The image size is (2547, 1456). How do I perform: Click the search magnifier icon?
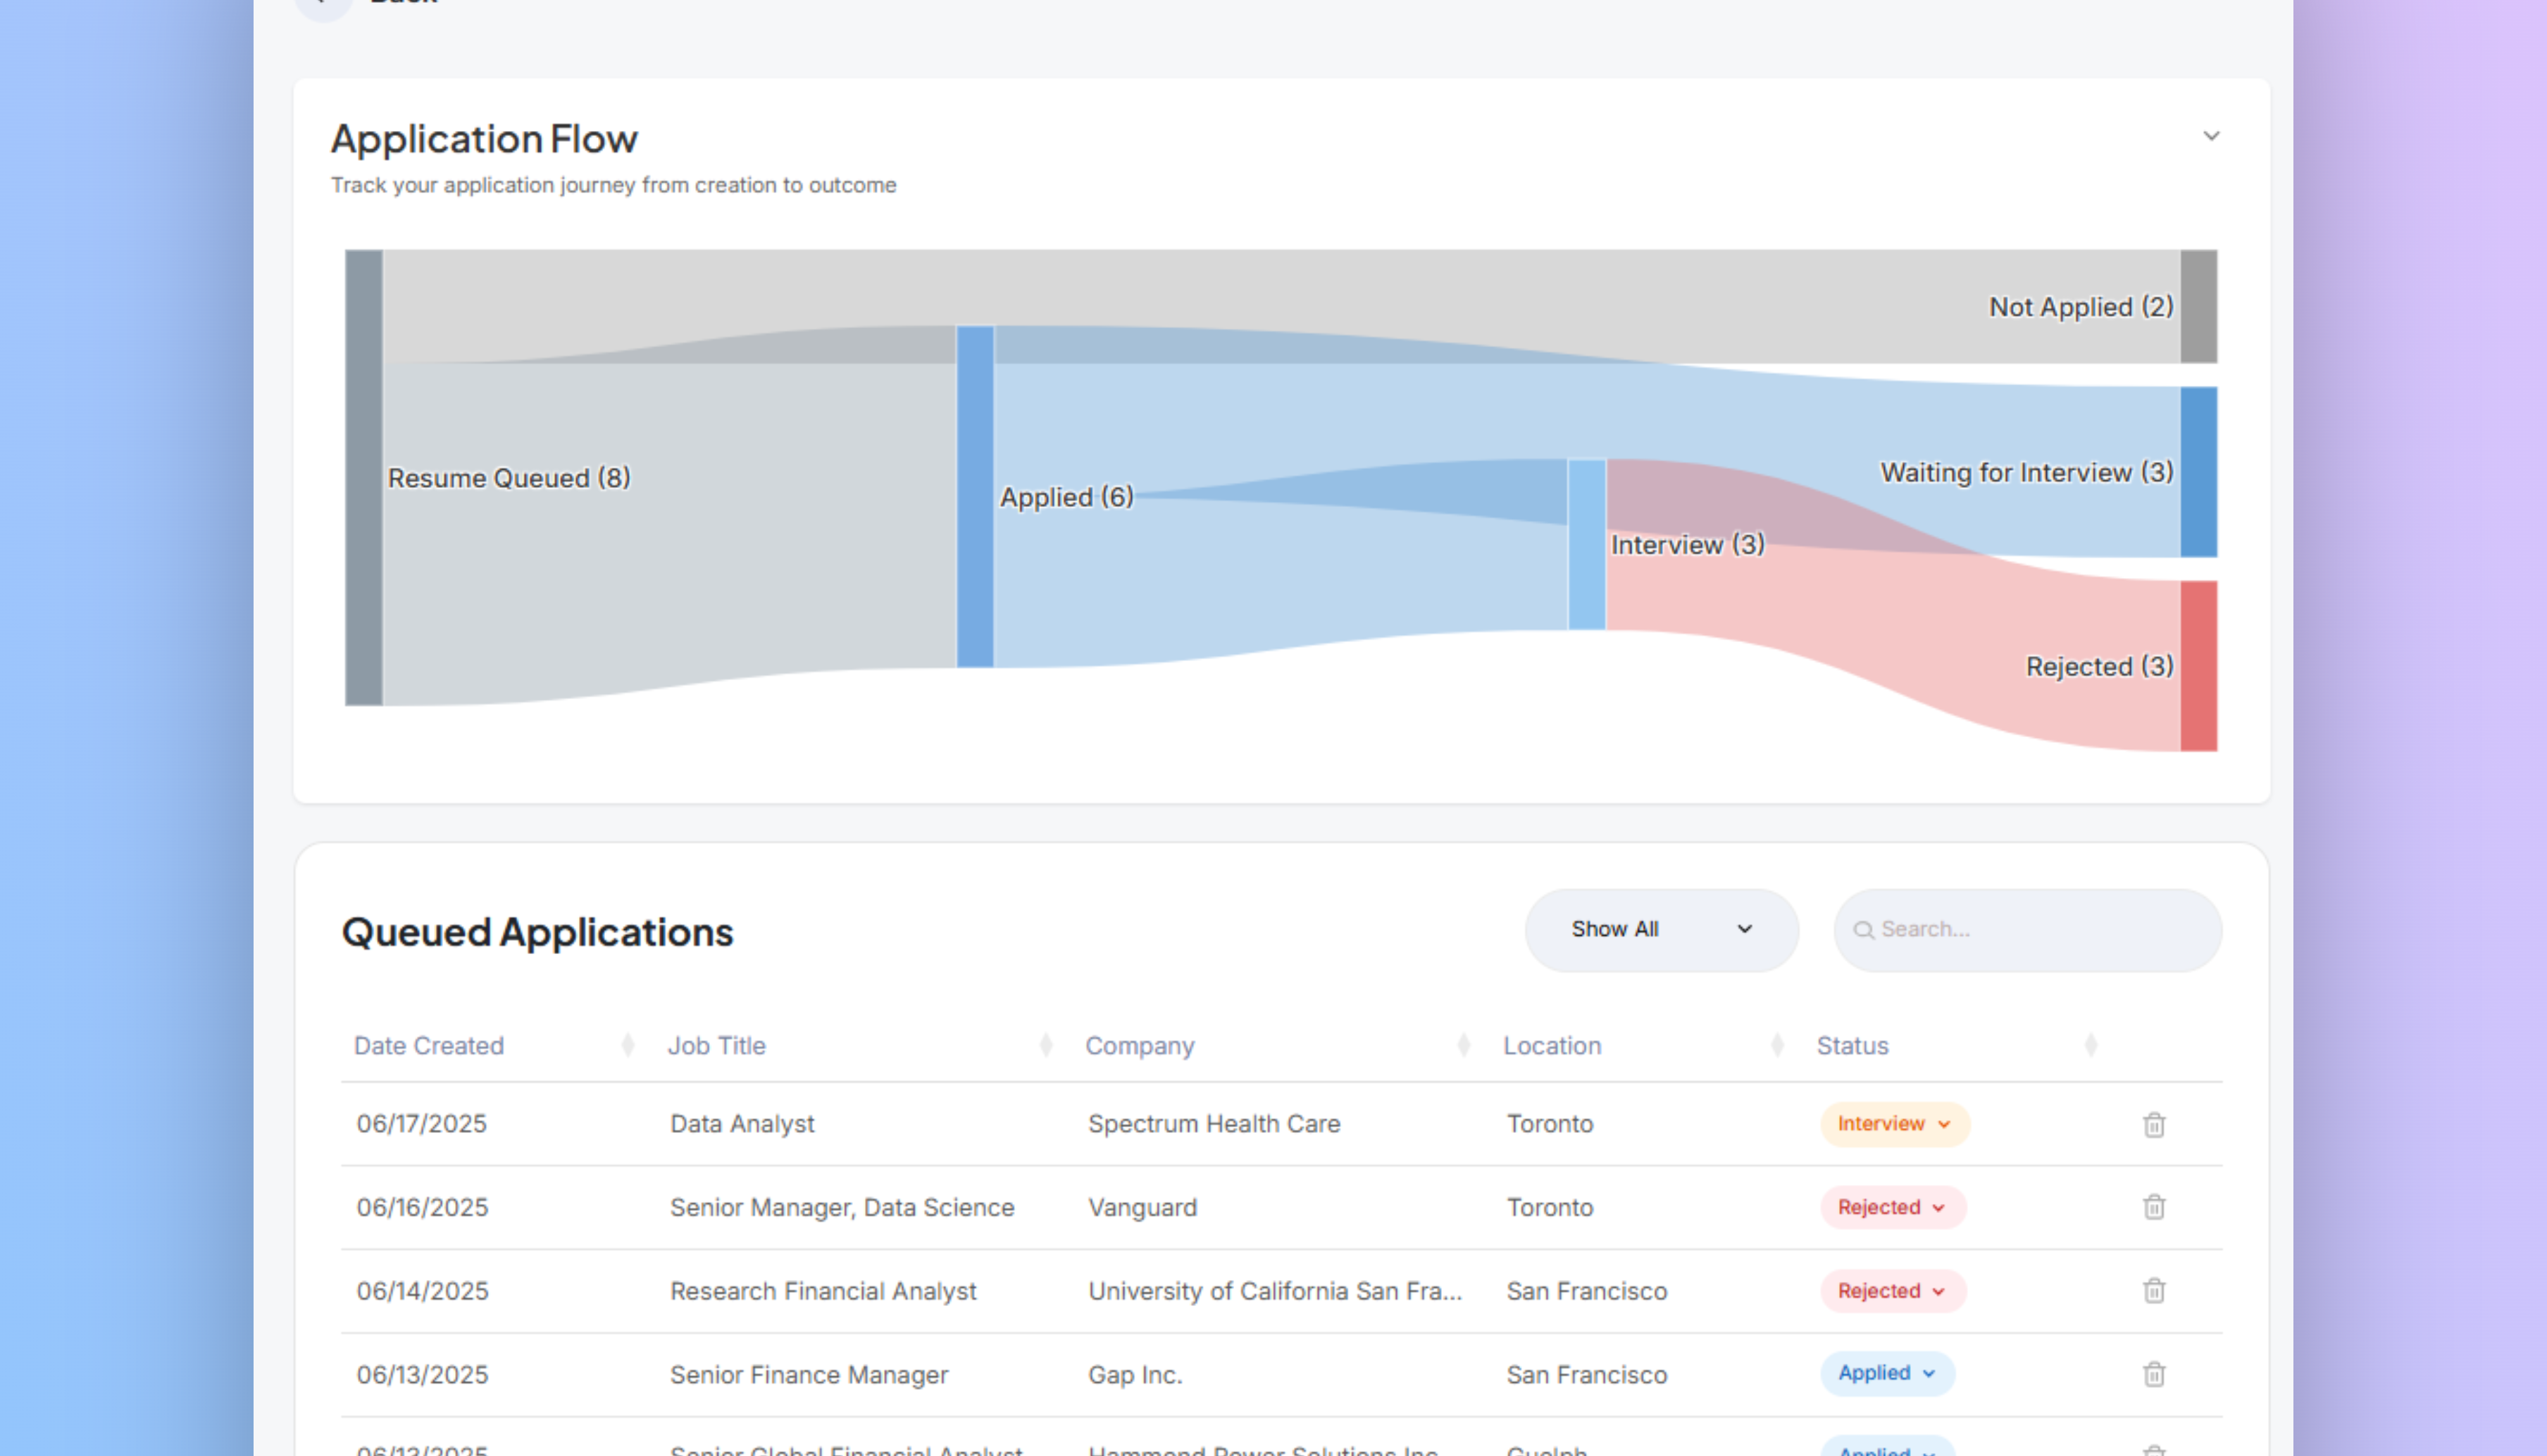pyautogui.click(x=1863, y=930)
